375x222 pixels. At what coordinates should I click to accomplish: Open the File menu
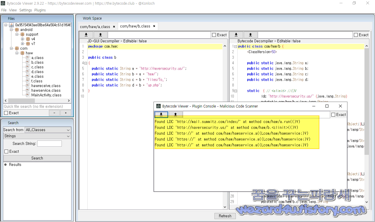click(x=4, y=10)
